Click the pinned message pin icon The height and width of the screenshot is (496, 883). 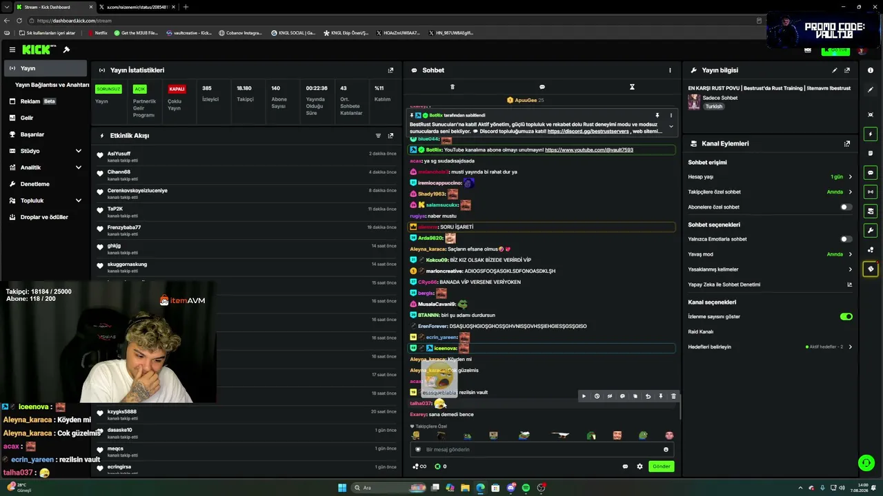click(657, 116)
